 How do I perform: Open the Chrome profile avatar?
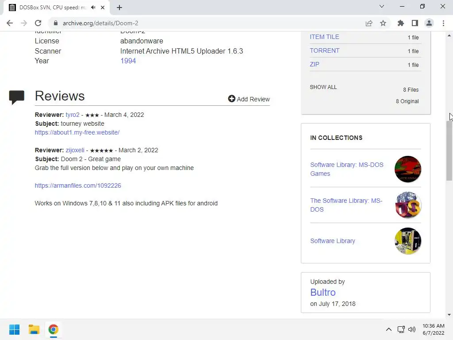(x=429, y=23)
